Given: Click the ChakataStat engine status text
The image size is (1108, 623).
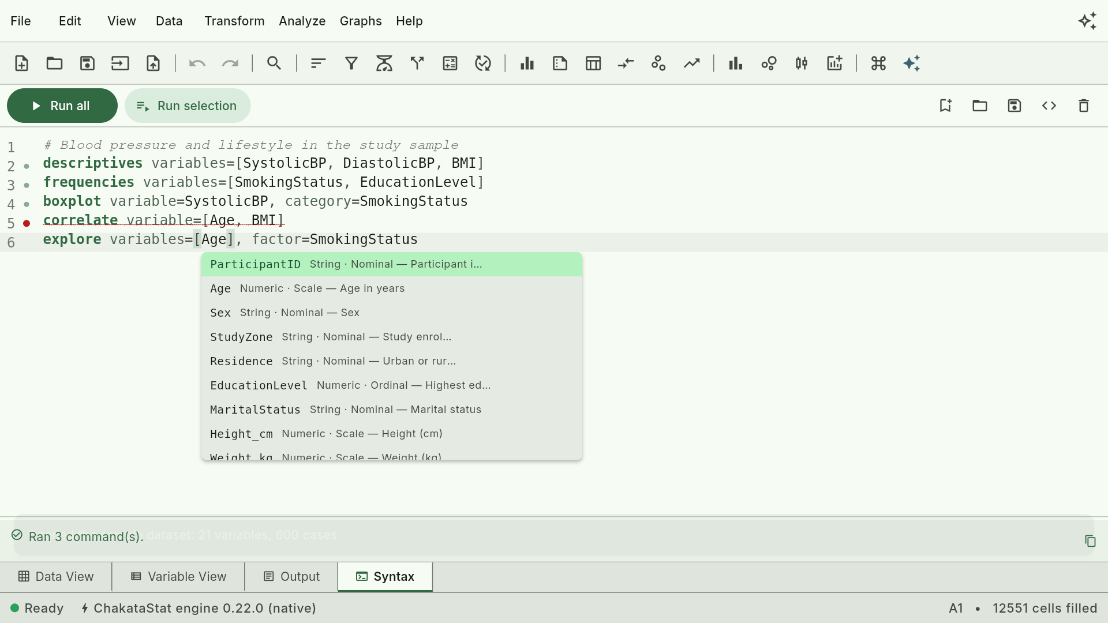Looking at the screenshot, I should [199, 608].
